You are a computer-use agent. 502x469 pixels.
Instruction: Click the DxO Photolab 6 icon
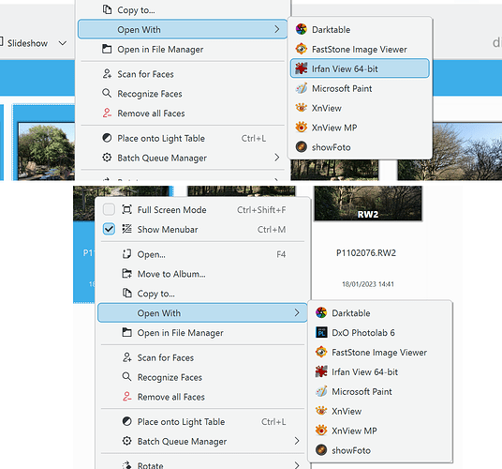pos(321,332)
